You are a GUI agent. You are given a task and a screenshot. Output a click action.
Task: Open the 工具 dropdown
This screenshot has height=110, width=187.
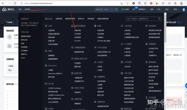[159, 9]
